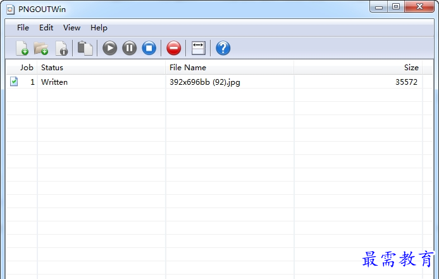Sort by the File Name column header
439x279 pixels.
pos(230,68)
